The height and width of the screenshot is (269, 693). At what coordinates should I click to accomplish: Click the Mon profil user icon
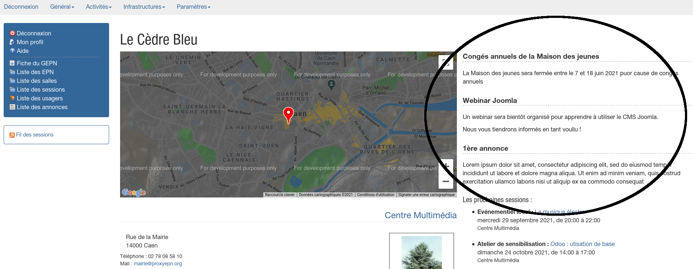(12, 42)
